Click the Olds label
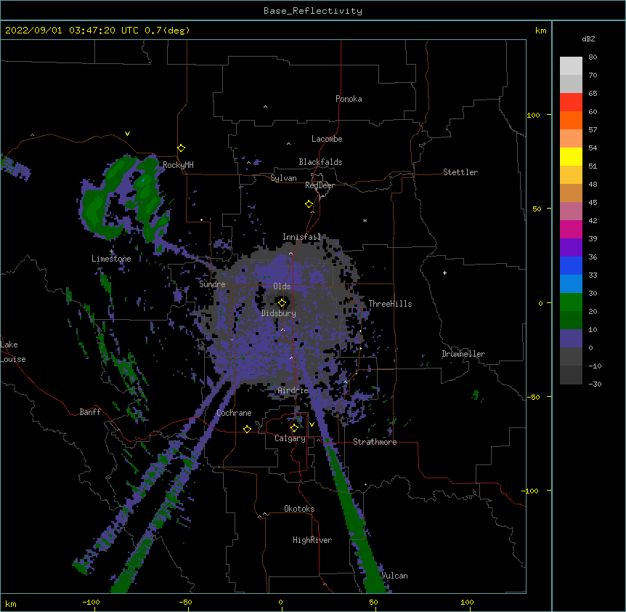This screenshot has width=626, height=612. [x=282, y=286]
